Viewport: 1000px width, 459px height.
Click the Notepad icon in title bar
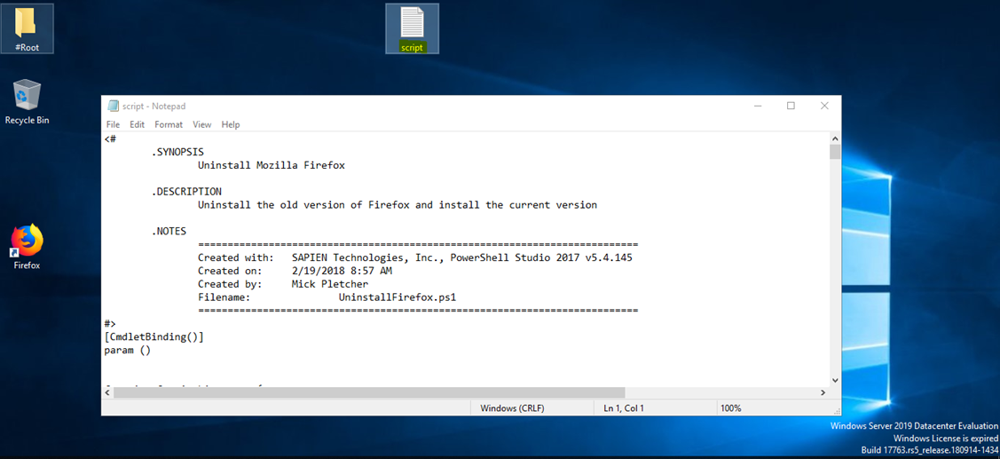click(113, 106)
